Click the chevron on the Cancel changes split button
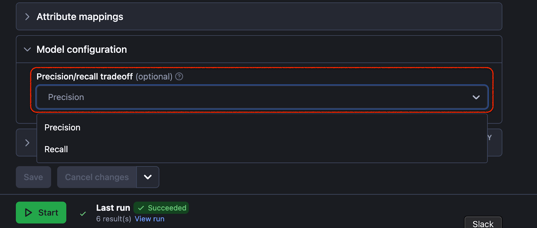537x228 pixels. point(148,177)
